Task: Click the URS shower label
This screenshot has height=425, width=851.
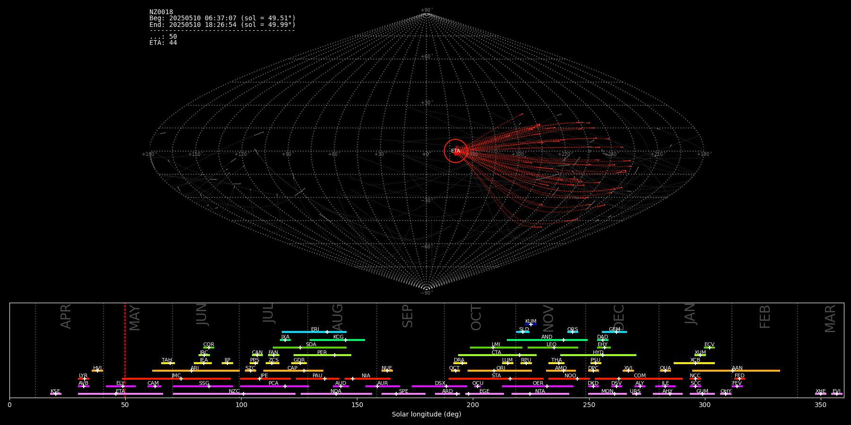Action: point(635,391)
